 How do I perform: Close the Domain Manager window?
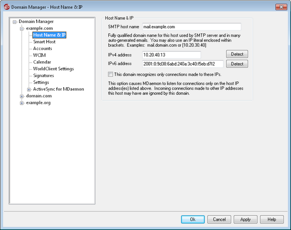coord(281,7)
